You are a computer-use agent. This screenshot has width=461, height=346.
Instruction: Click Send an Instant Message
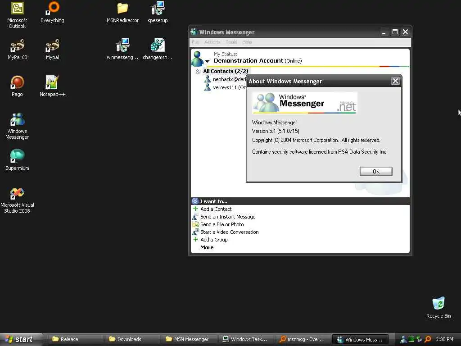point(228,217)
